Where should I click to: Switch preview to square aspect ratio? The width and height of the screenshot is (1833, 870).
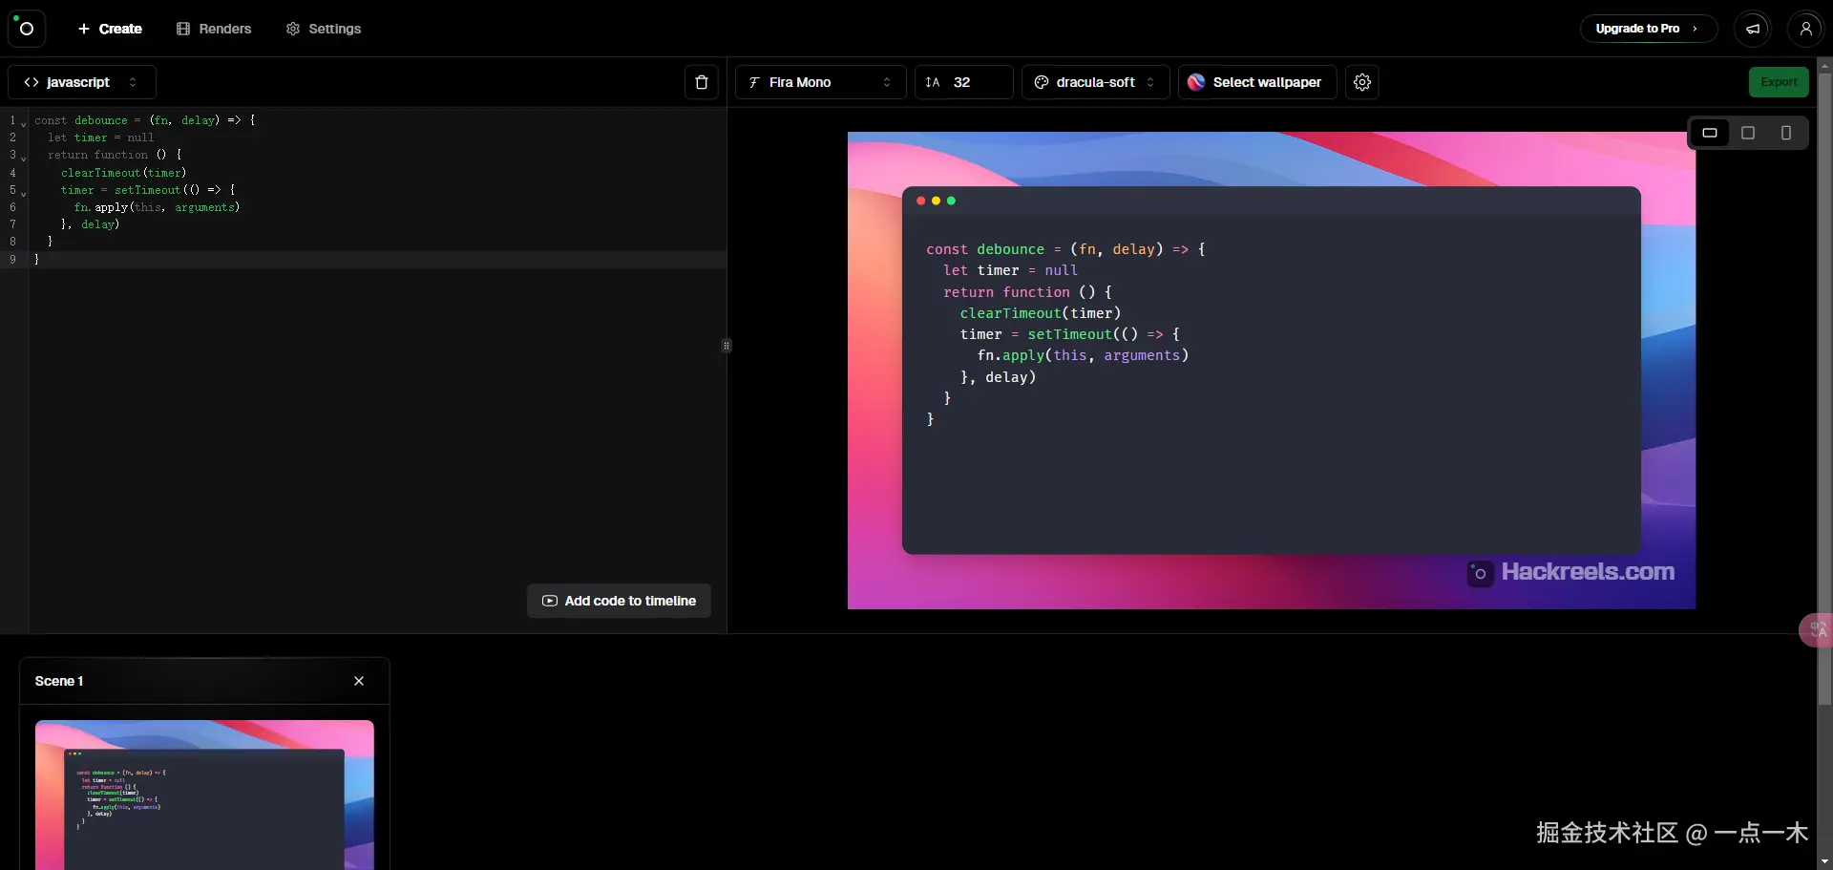coord(1748,133)
